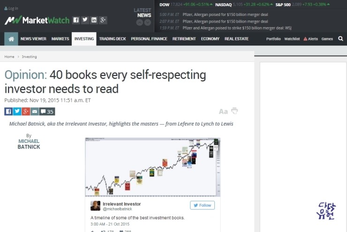Open MarketWatch Twitter page in header
Screen dimensions: 347x232
tap(85, 20)
